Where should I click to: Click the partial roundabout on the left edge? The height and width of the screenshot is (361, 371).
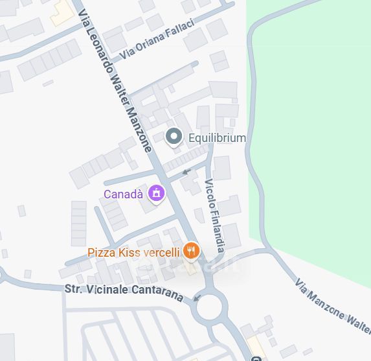click(1, 275)
